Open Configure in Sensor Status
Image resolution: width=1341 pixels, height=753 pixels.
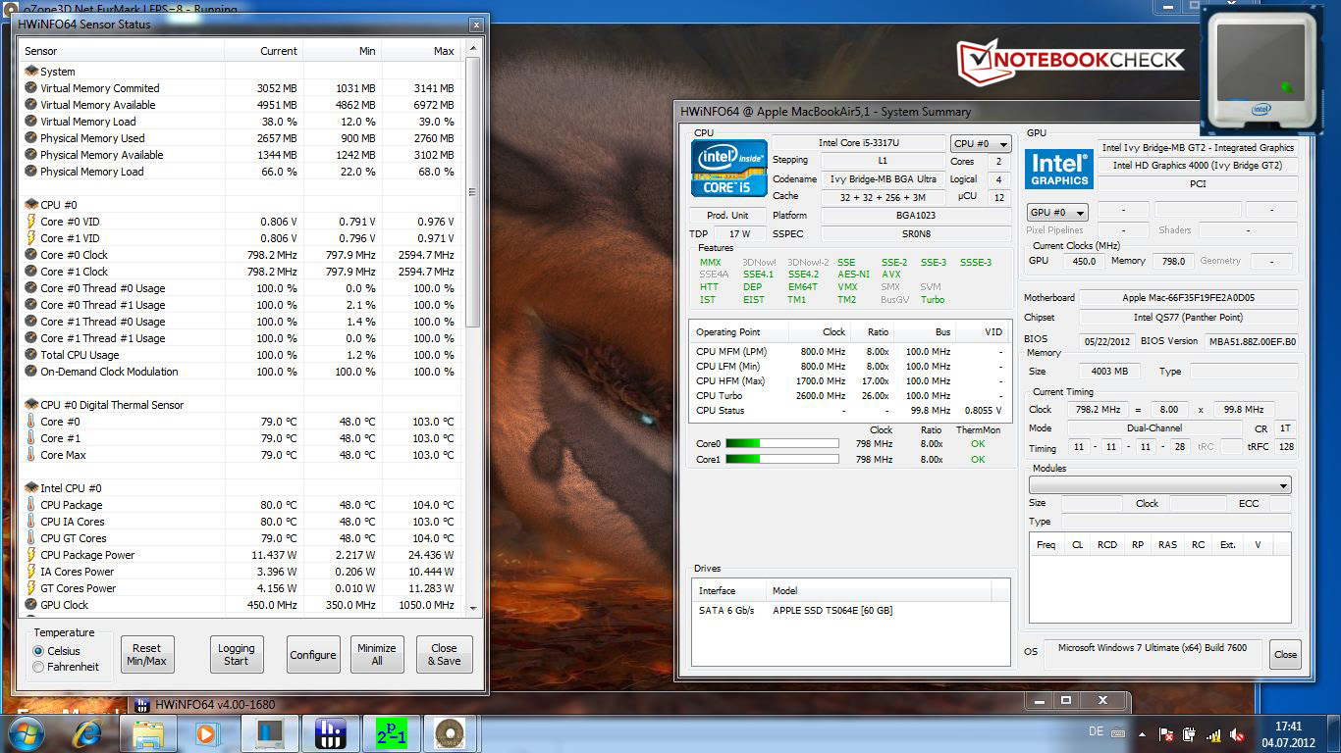tap(313, 655)
